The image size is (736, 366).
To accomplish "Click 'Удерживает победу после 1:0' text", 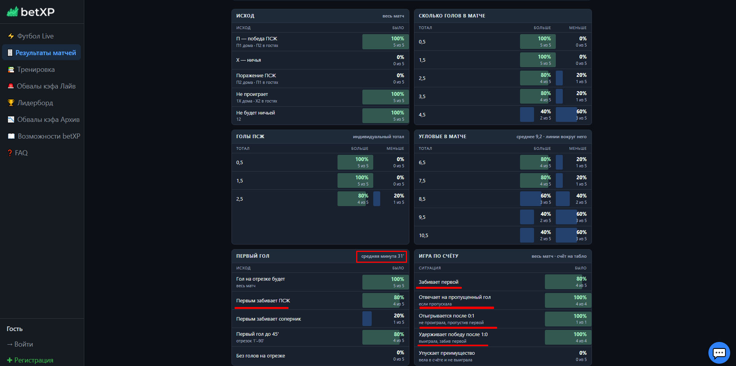I will pos(453,335).
